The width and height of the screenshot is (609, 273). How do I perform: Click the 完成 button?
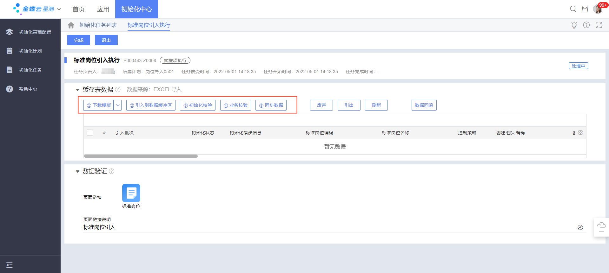(x=79, y=40)
